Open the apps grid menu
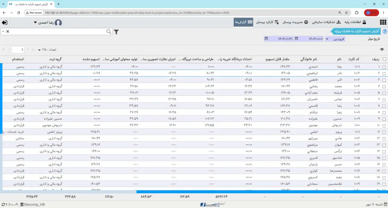 (383, 22)
